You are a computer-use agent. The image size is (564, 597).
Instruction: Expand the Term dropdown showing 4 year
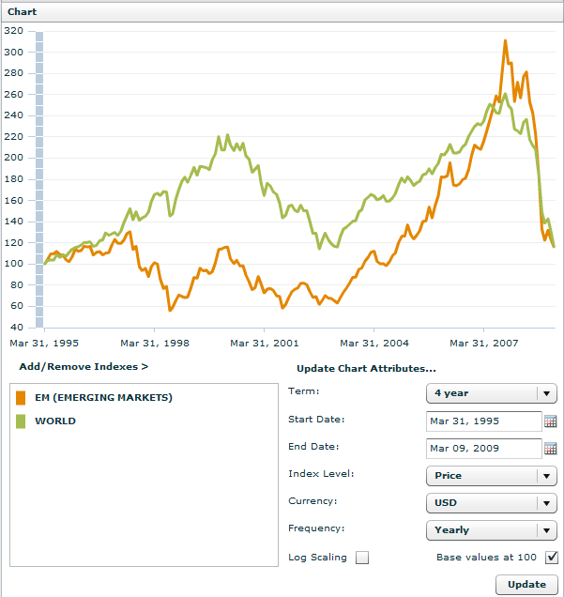[491, 393]
